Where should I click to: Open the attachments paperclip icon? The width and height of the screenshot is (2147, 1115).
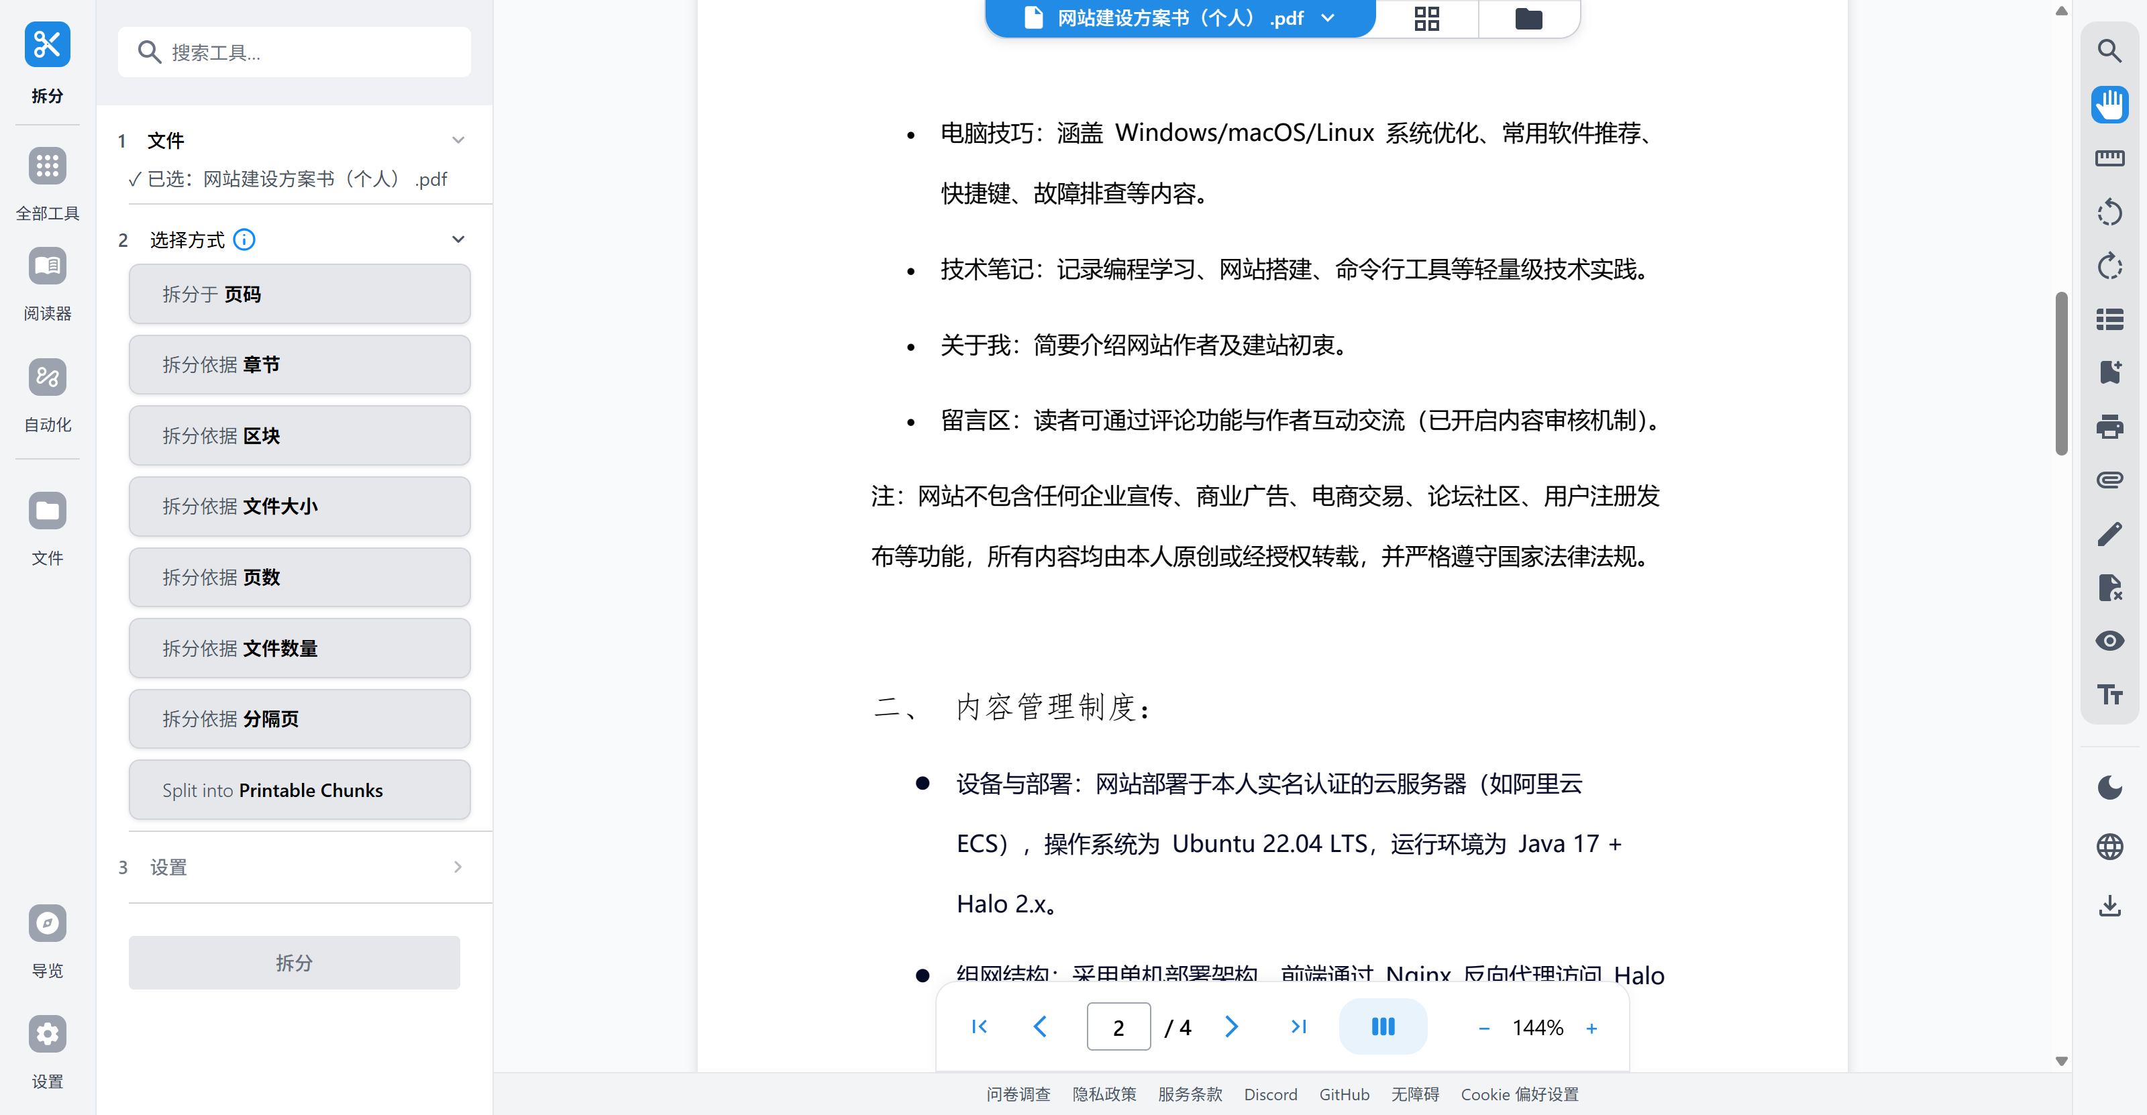(x=2109, y=480)
